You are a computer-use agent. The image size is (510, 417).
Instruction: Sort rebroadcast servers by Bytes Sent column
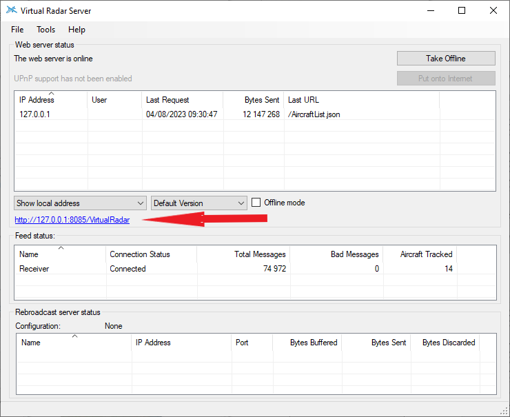(376, 342)
